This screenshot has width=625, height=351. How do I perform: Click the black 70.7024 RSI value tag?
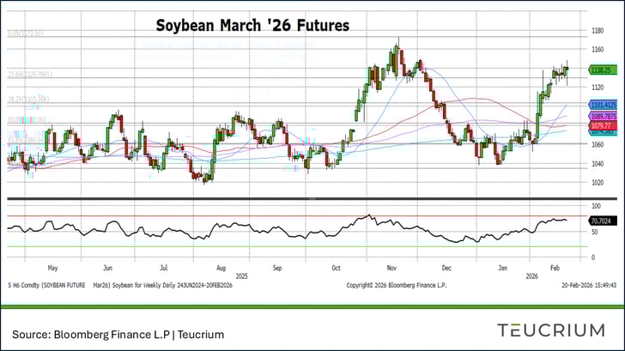coord(601,221)
